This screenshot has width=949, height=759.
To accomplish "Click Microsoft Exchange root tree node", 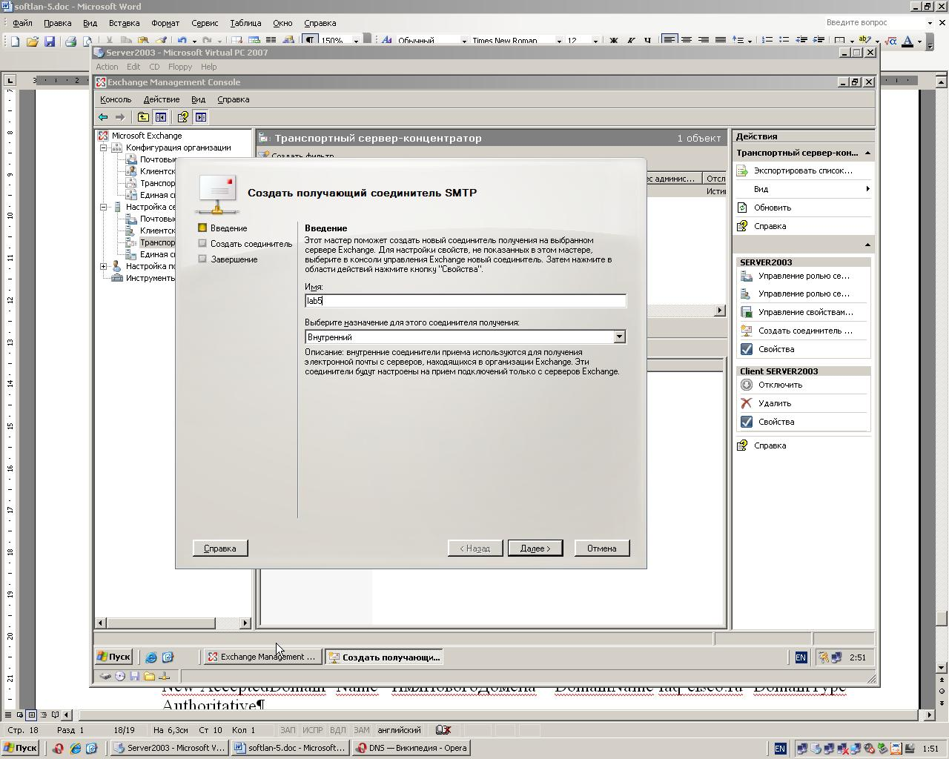I will pos(146,136).
